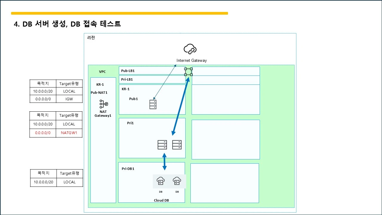Select the 'VPC' label
The image size is (382, 215).
point(102,72)
